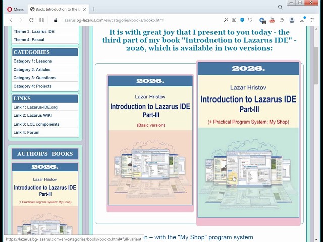This screenshot has width=323, height=242.
Task: Click the scrollbar down arrow
Action: 316,240
